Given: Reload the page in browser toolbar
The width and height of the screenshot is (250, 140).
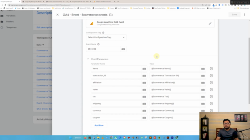Looking at the screenshot, I should pos(5,5).
